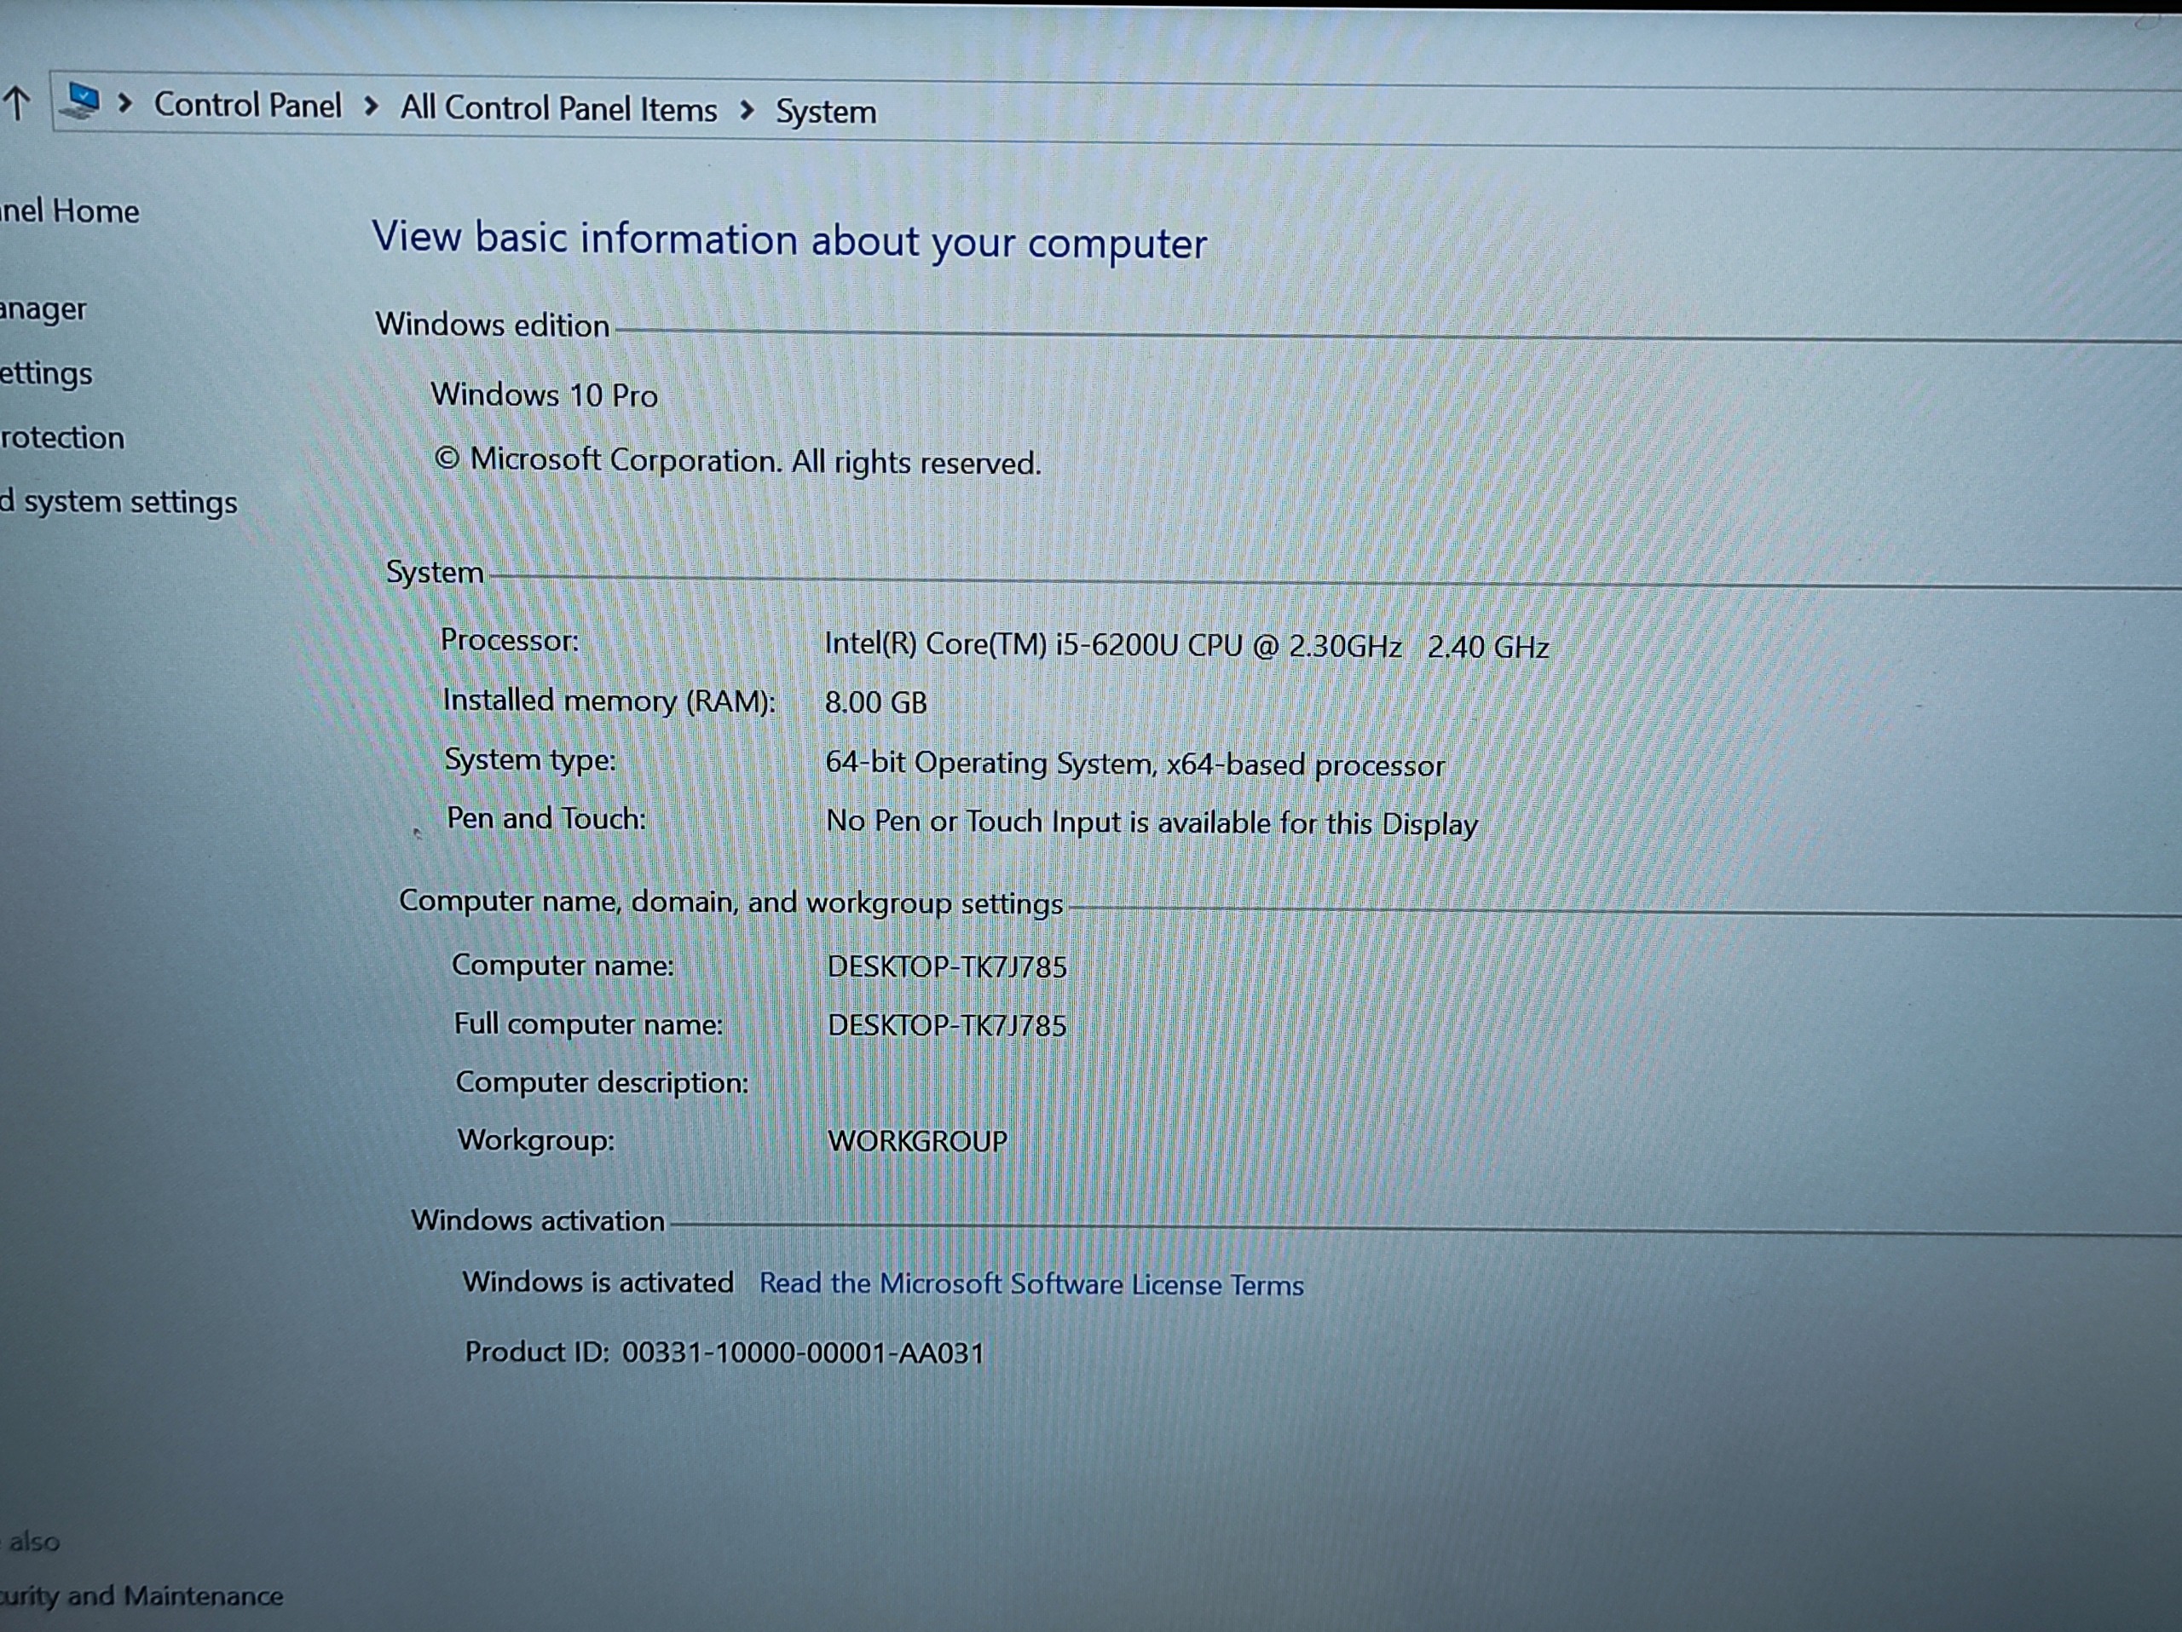Click the 8.00 GB RAM value
The image size is (2182, 1632).
(x=876, y=702)
